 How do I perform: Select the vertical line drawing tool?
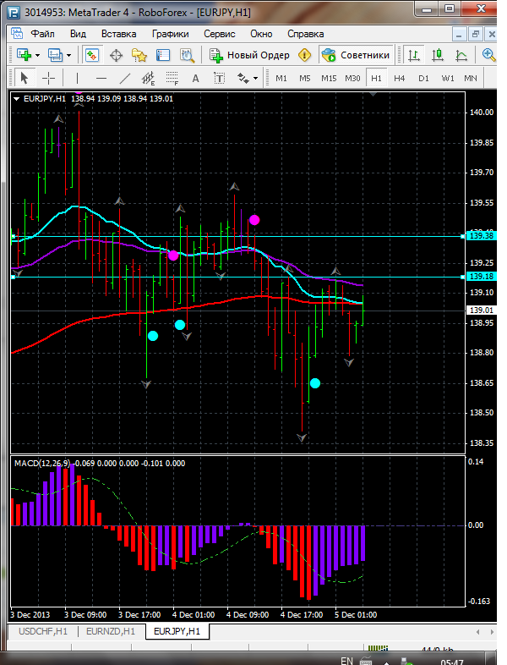(77, 78)
